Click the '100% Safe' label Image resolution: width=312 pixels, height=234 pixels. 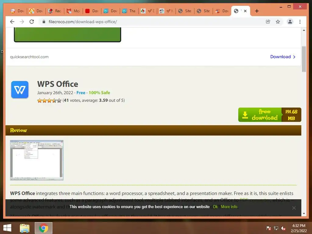[x=99, y=93]
